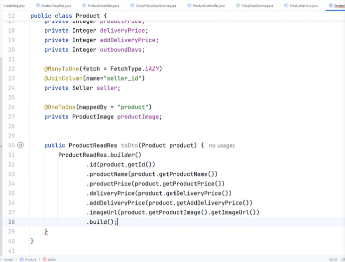Click line number 30 in the gutter
This screenshot has width=345, height=262.
pyautogui.click(x=11, y=145)
